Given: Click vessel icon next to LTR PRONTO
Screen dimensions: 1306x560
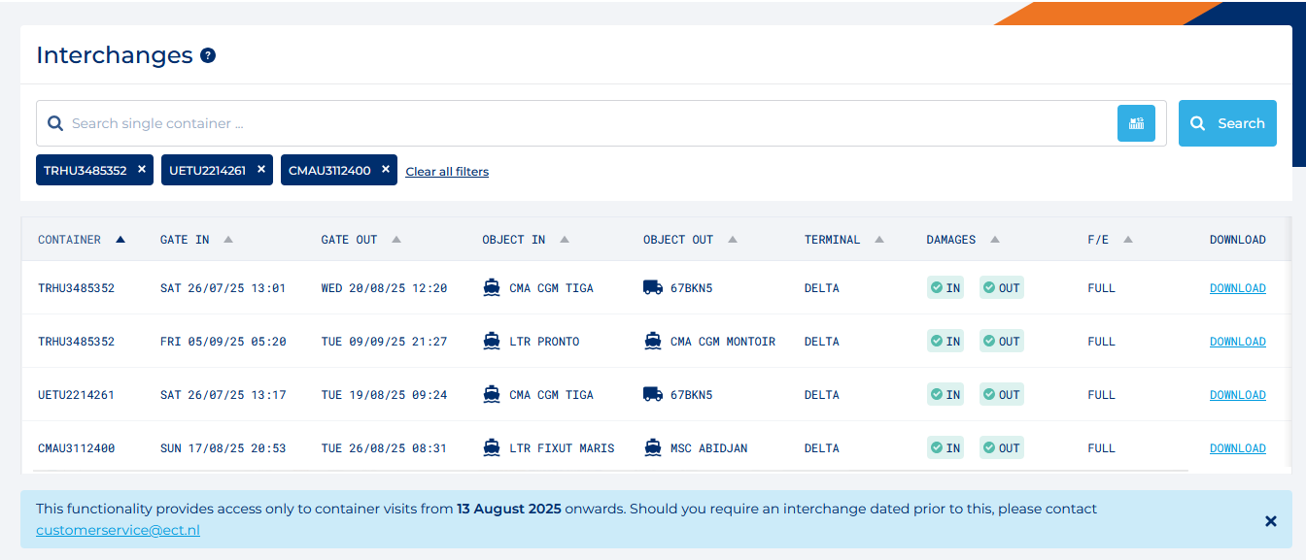Looking at the screenshot, I should click(492, 341).
